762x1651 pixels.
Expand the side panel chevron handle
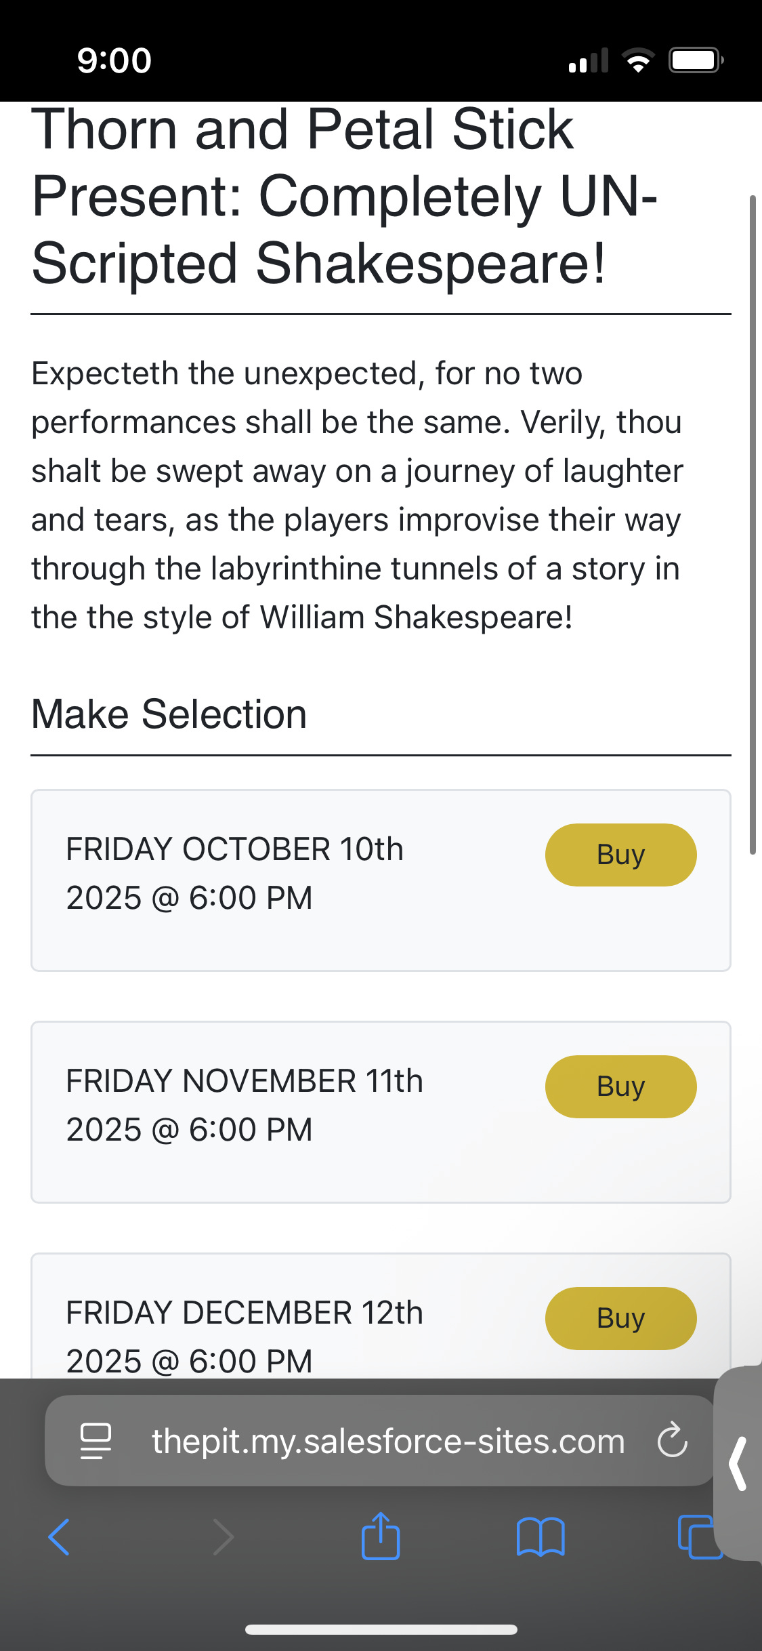tap(738, 1464)
